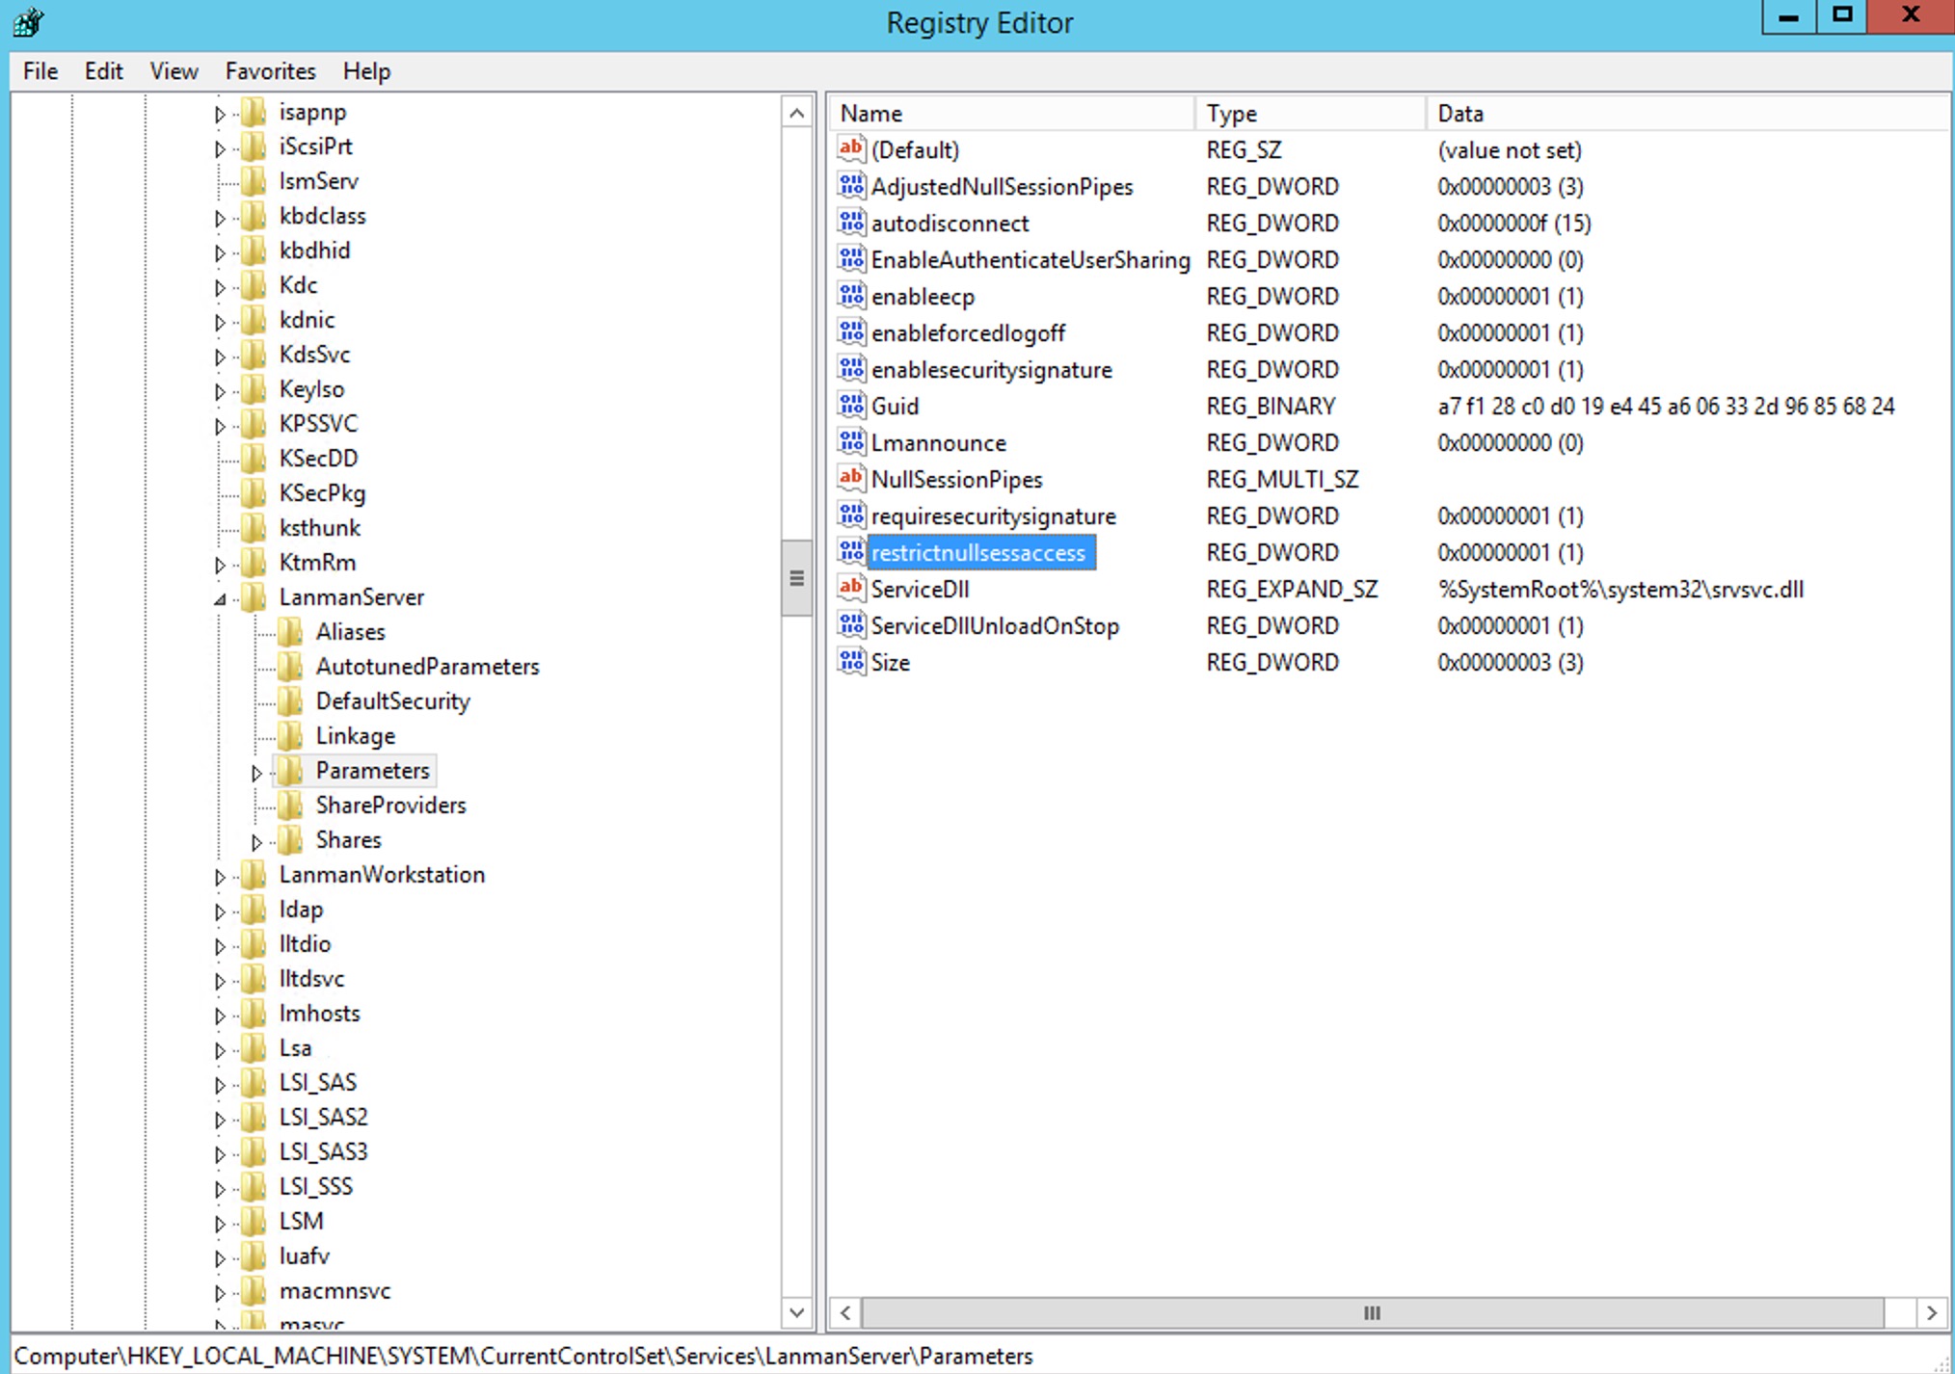Sort values by Data column header
This screenshot has height=1374, width=1955.
click(x=1687, y=113)
